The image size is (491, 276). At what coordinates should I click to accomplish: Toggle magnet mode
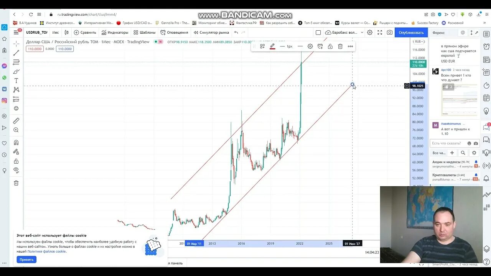(16, 143)
